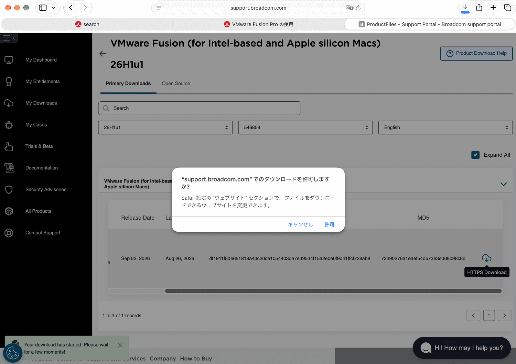Dismiss the download started notification
This screenshot has height=364, width=516.
(x=120, y=345)
